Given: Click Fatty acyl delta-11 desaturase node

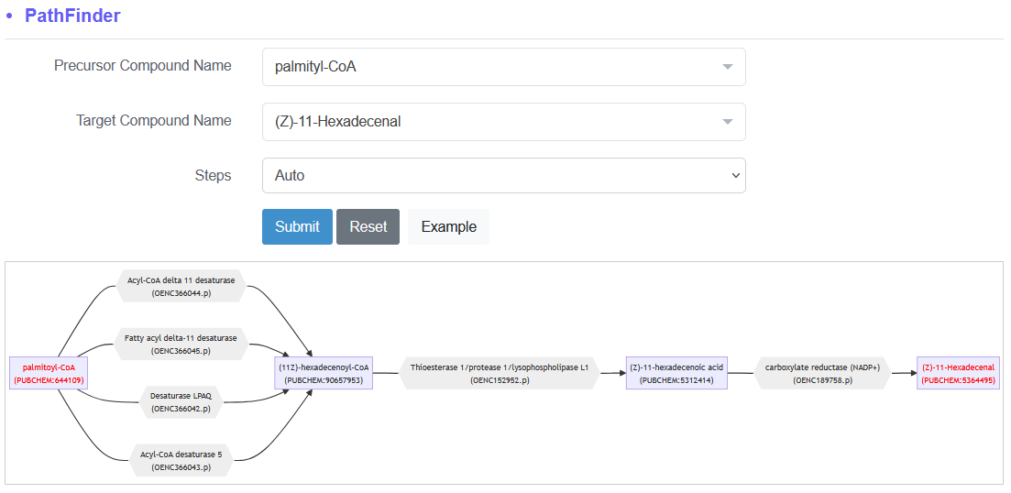Looking at the screenshot, I should 181,345.
